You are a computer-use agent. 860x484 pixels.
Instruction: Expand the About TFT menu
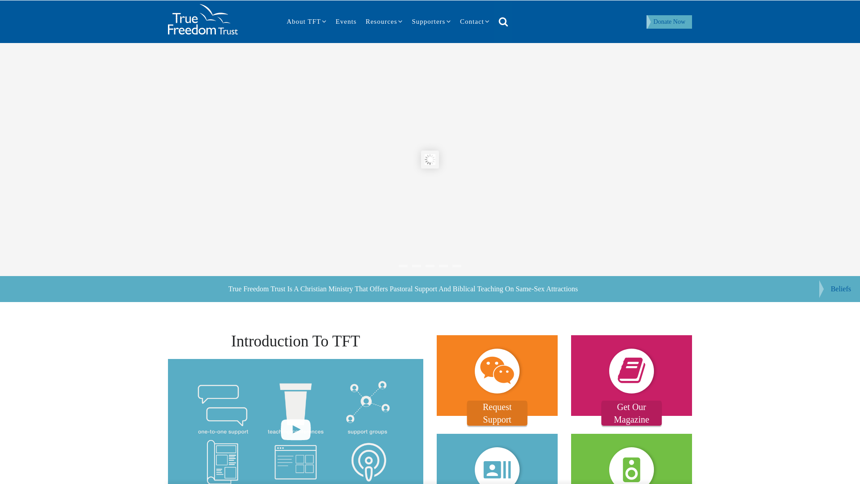[x=306, y=22]
